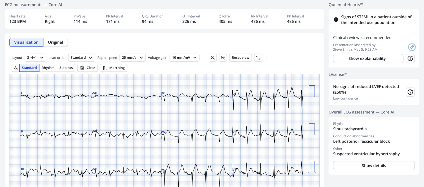This screenshot has height=187, width=424.
Task: Click the QTcFra value 405 ms
Action: pos(225,21)
